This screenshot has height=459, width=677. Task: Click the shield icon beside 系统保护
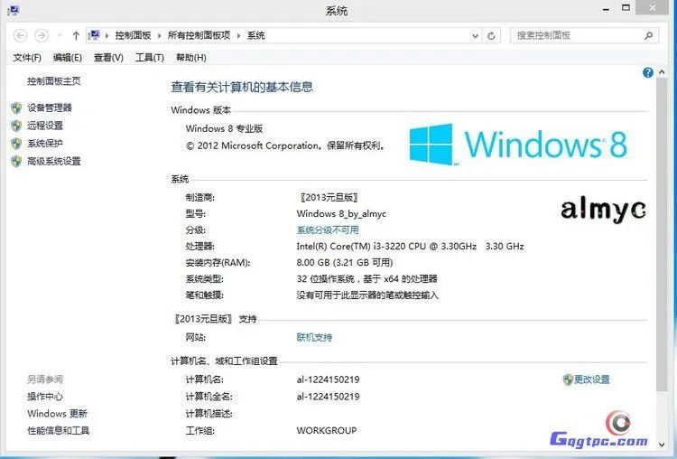16,143
